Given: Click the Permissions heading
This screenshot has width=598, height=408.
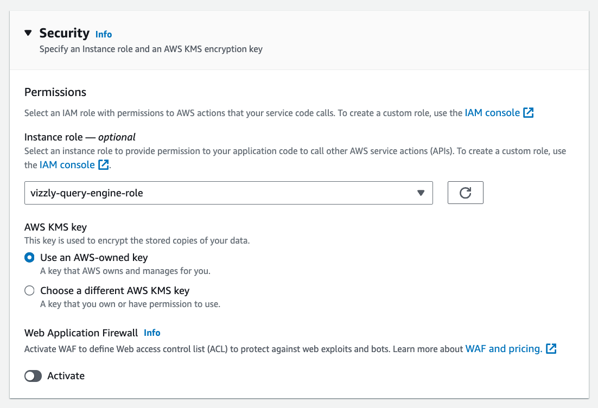Looking at the screenshot, I should [x=55, y=92].
